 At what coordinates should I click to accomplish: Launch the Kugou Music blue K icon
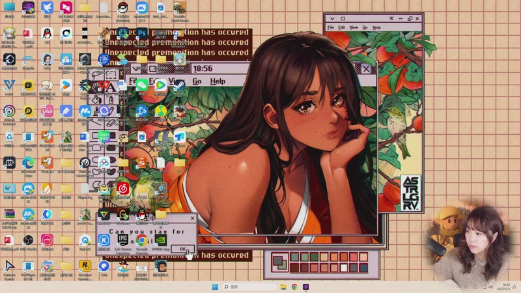[x=104, y=240]
